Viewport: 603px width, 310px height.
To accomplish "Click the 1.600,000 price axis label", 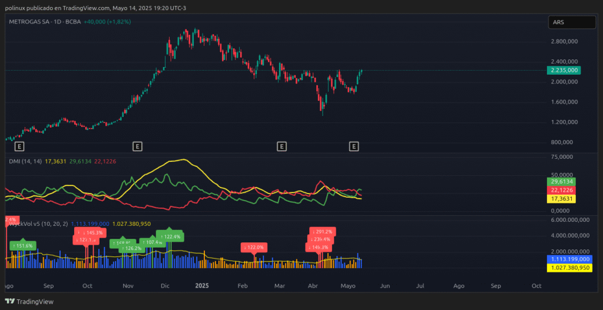I will click(x=565, y=102).
